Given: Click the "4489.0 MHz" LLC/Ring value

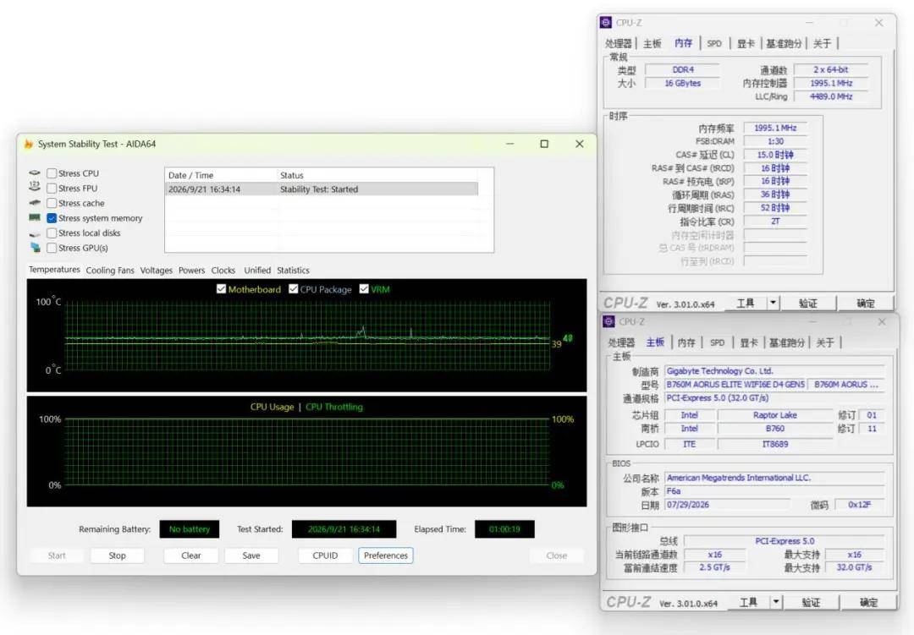Looking at the screenshot, I should pos(831,96).
